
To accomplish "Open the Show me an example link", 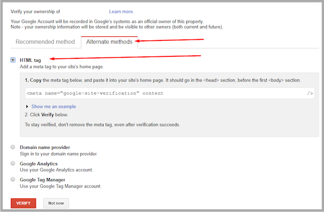I will 53,107.
